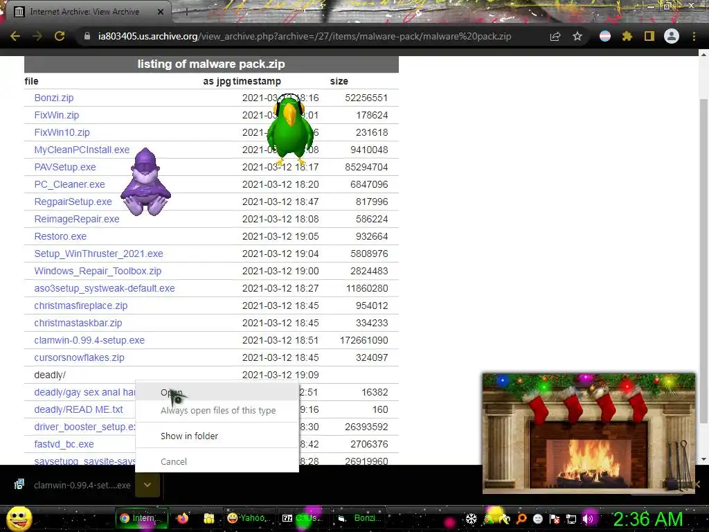Open the FixWin.zip link
The image size is (709, 532).
[57, 115]
